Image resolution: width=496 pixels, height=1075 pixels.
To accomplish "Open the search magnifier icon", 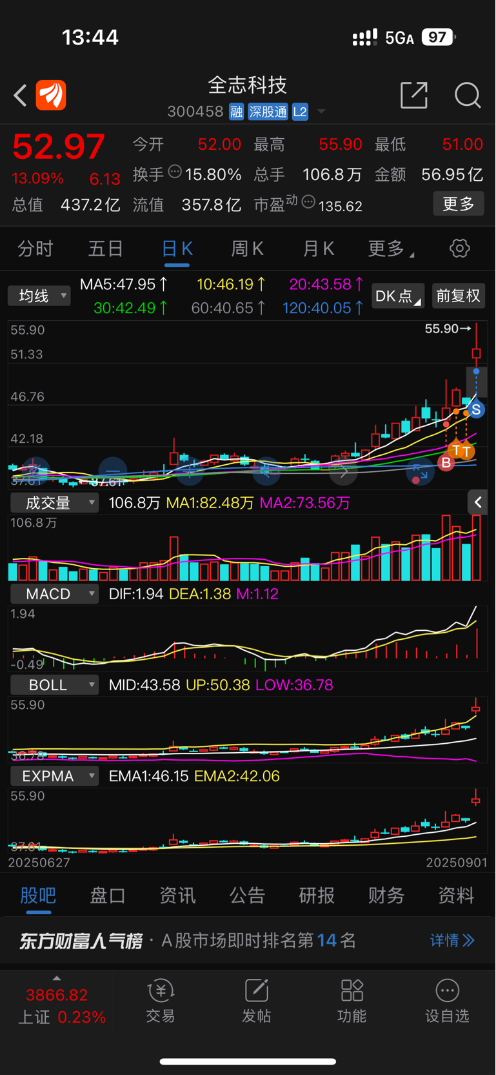I will click(468, 96).
